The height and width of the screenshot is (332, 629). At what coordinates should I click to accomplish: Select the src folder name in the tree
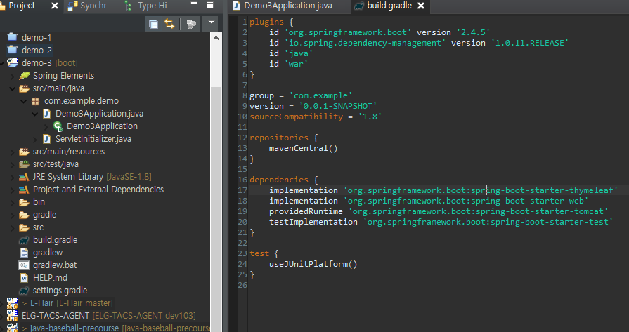(x=38, y=227)
